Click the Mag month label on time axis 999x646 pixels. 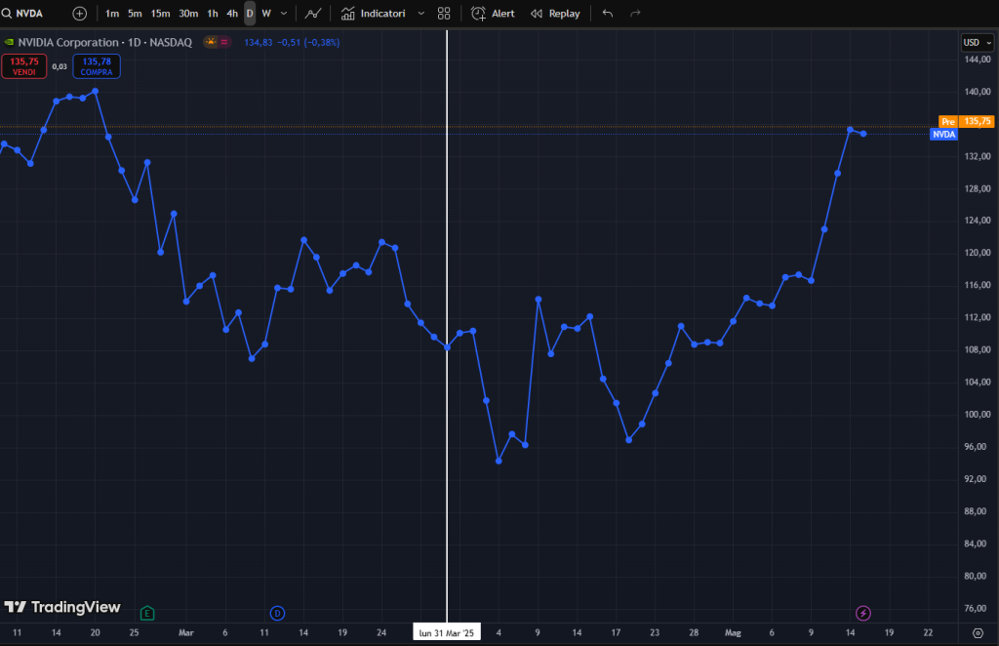(733, 632)
